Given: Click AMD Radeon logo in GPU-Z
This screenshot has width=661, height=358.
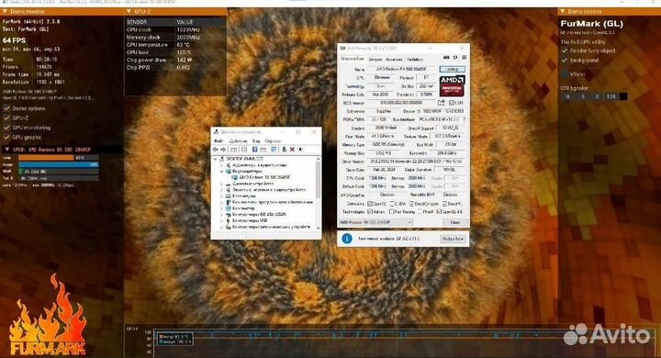Looking at the screenshot, I should 453,85.
